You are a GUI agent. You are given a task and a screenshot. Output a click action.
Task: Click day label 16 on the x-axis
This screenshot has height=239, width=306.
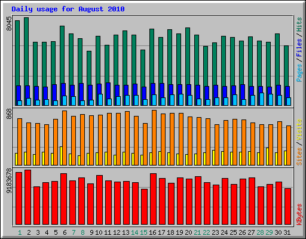(x=152, y=232)
